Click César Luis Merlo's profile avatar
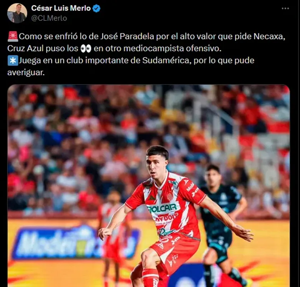300x287 pixels. click(x=17, y=13)
